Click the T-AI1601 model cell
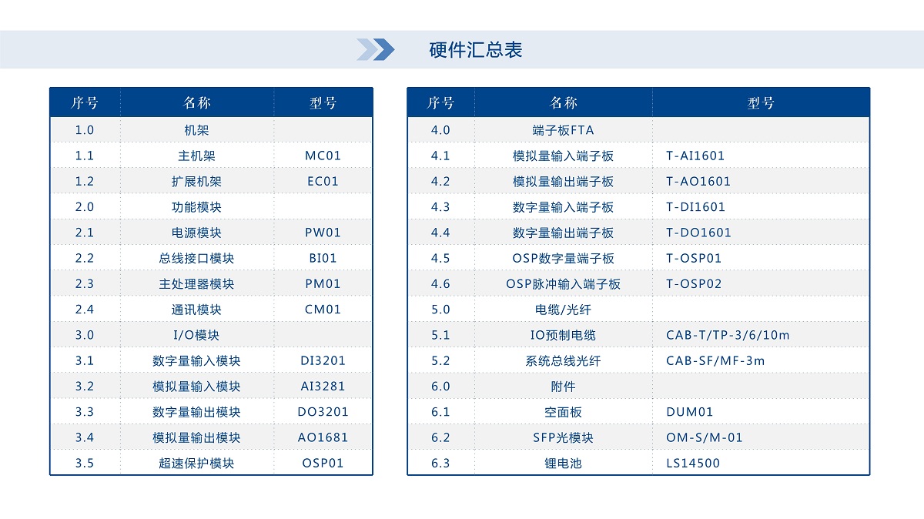The height and width of the screenshot is (519, 924). [695, 156]
